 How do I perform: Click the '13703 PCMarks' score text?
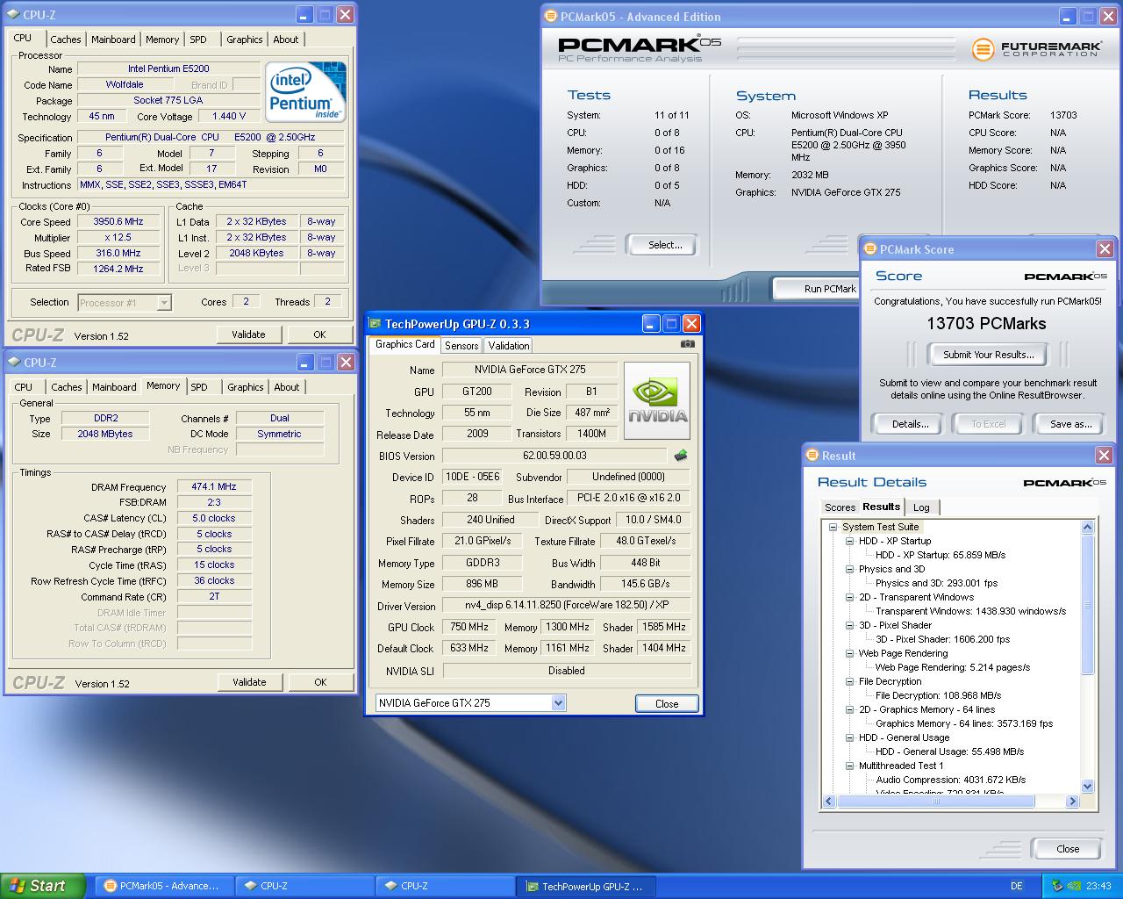986,324
